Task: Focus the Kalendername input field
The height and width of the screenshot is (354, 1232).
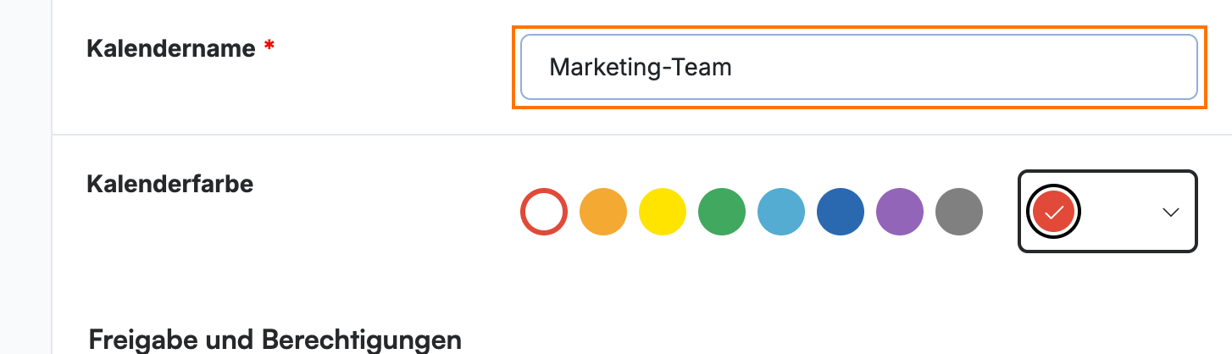Action: (x=858, y=67)
